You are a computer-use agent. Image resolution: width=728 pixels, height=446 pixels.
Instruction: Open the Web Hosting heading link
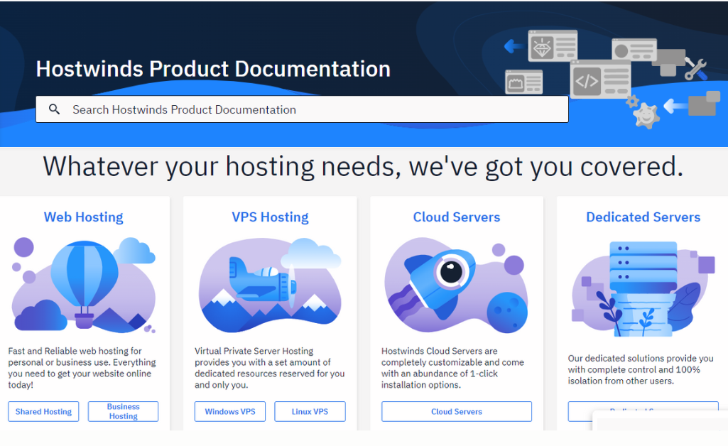[84, 217]
